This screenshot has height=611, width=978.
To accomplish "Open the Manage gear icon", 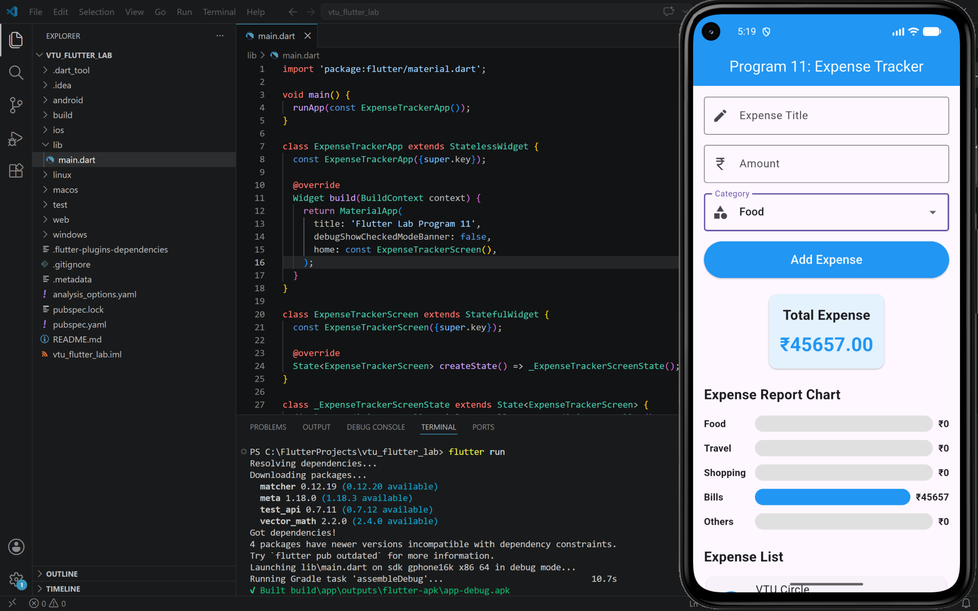I will pos(16,579).
